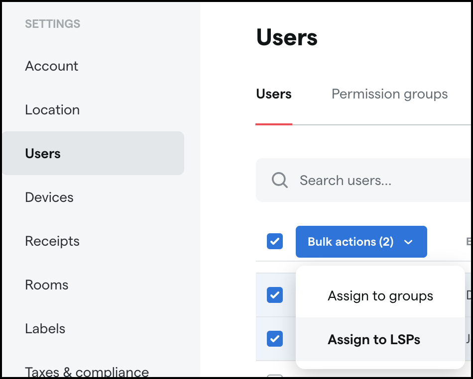Select the highlighted Users sidebar item
The height and width of the screenshot is (379, 473).
tap(43, 153)
